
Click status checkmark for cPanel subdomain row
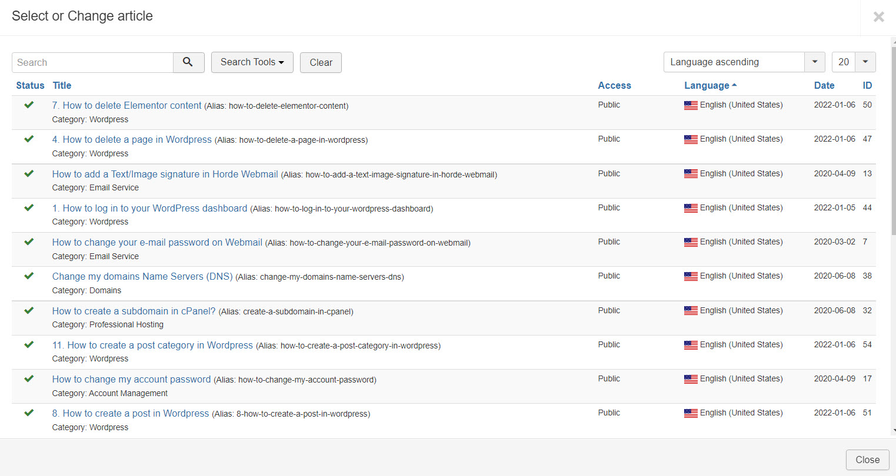pos(29,310)
